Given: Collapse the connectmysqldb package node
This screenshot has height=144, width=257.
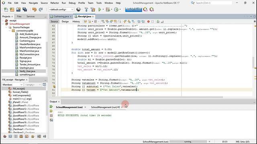Looking at the screenshot, I should click(10, 31).
